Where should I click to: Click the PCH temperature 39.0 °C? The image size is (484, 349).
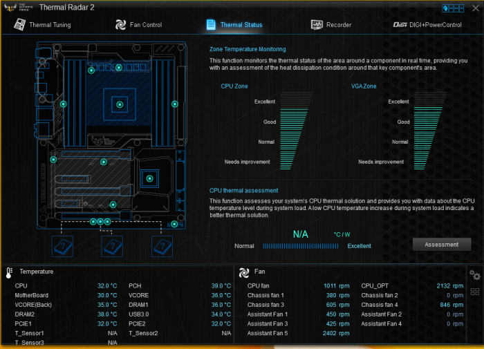tap(221, 285)
